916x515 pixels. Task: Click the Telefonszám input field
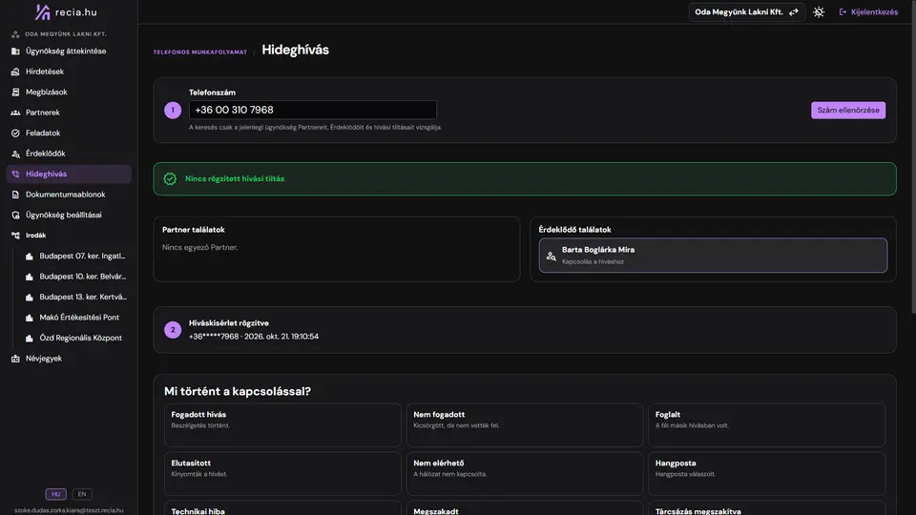313,110
